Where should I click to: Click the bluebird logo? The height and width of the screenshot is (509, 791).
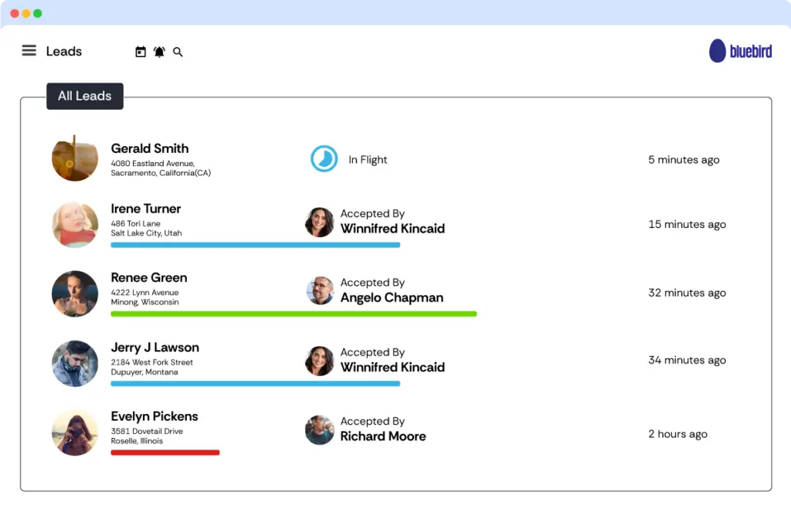[x=740, y=51]
